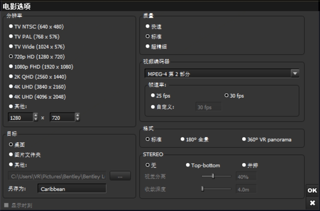Decrease height with the down stepper arrow

coord(78,119)
